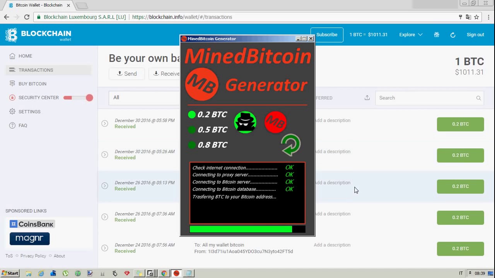The image size is (495, 278).
Task: Click the search magnifier icon
Action: (478, 98)
